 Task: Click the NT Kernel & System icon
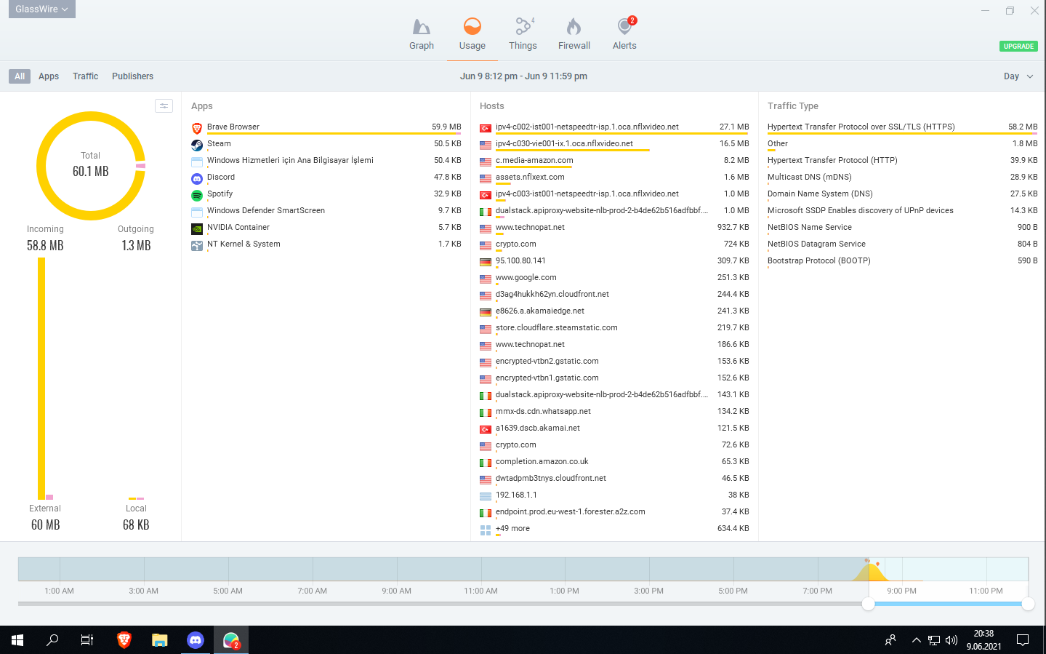197,244
